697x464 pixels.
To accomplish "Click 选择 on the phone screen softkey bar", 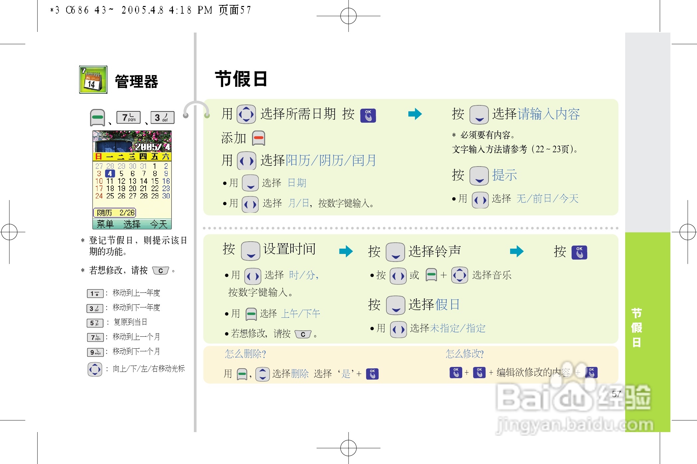I will (132, 224).
